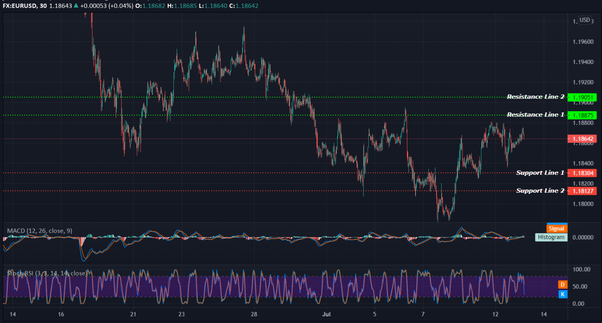Click the 1.18127 red price tag
The width and height of the screenshot is (602, 323).
tap(582, 191)
